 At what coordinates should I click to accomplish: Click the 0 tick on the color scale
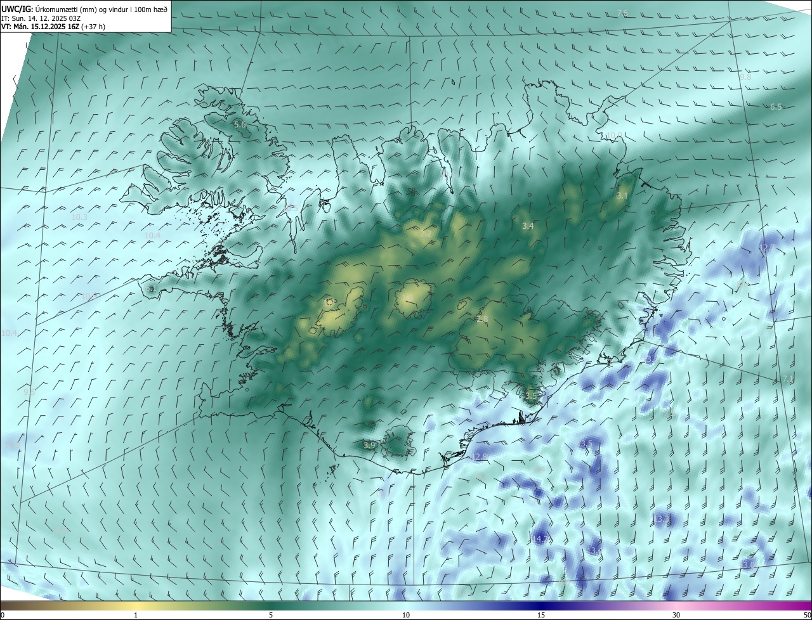click(x=3, y=615)
